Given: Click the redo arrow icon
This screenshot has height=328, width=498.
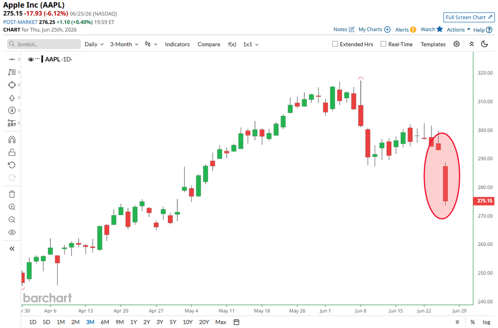Looking at the screenshot, I should point(12,178).
